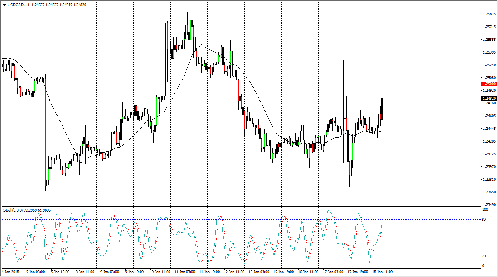
Task: Click the 1.25875 price axis label
Action: (x=489, y=14)
